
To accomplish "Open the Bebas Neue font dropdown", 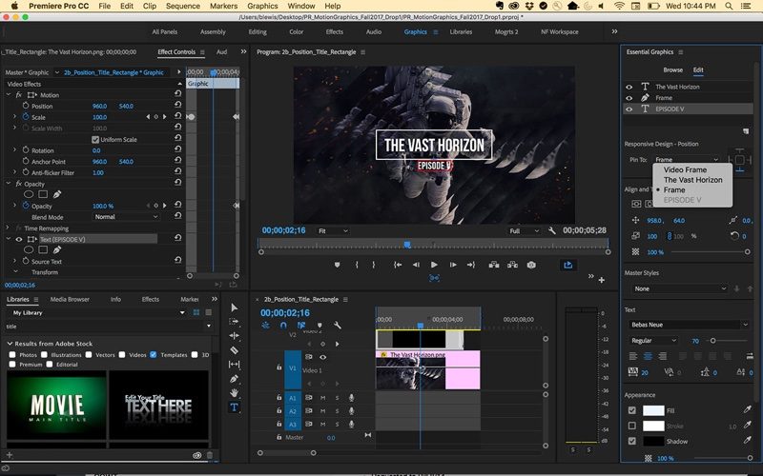I will (x=689, y=325).
